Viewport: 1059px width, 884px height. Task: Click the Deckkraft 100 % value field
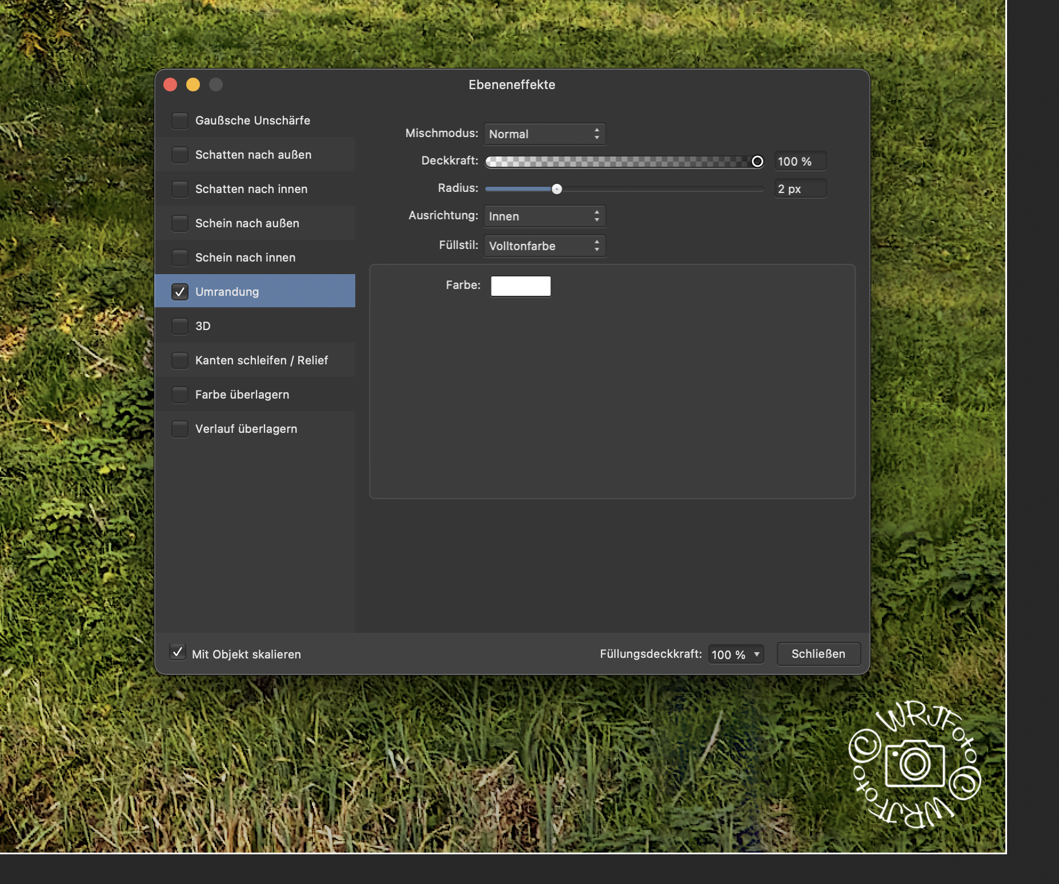click(800, 162)
